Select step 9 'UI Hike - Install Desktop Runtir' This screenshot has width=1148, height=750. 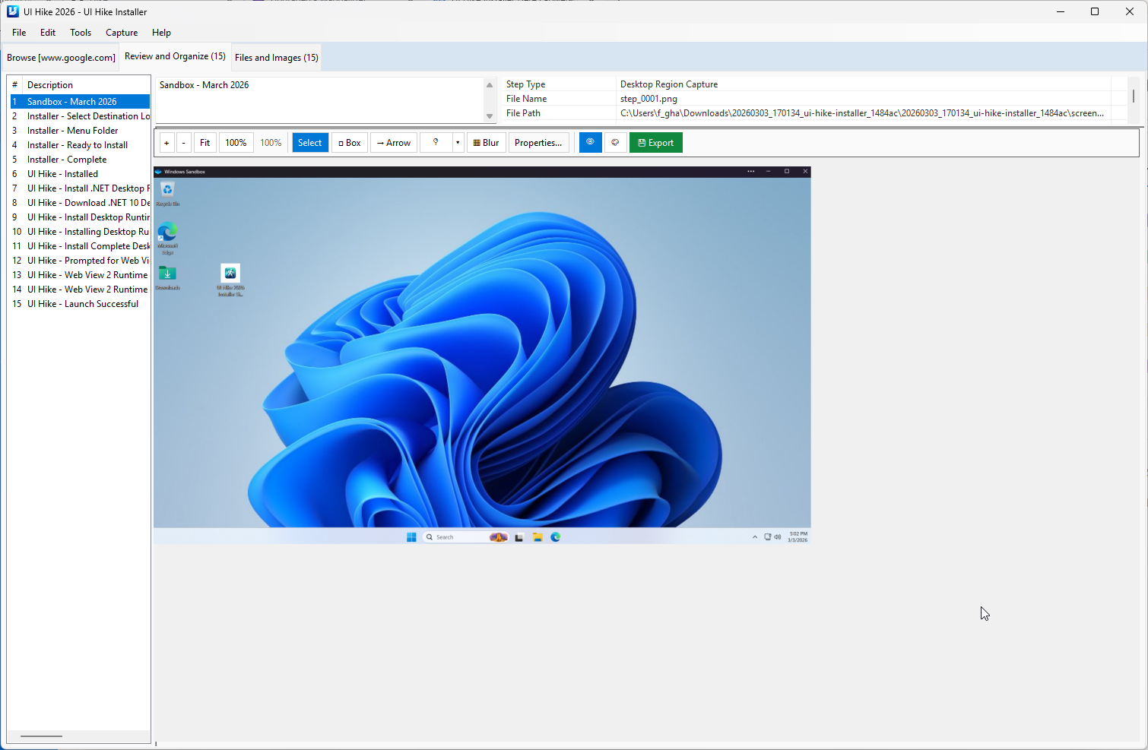coord(80,217)
